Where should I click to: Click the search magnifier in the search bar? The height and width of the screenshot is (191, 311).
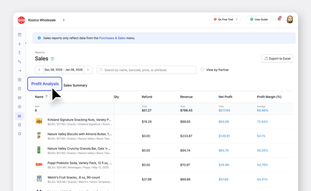pos(101,70)
